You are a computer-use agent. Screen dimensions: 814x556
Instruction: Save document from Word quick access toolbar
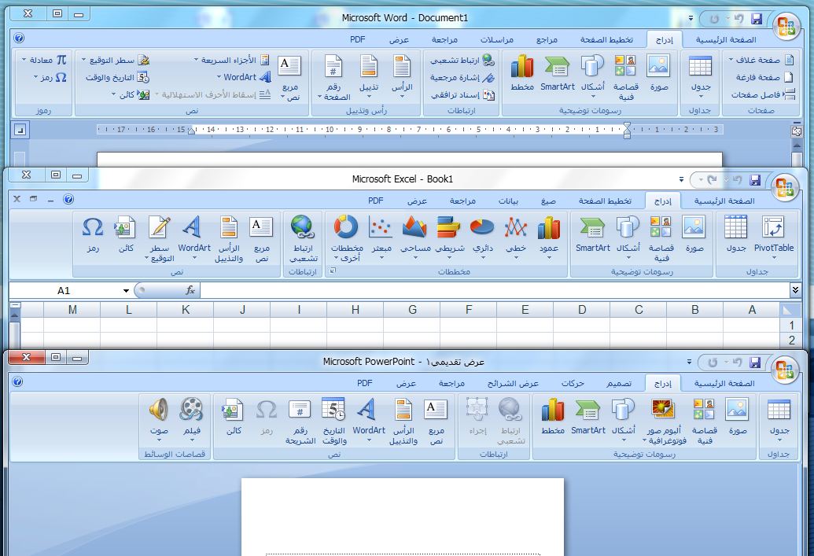[757, 19]
